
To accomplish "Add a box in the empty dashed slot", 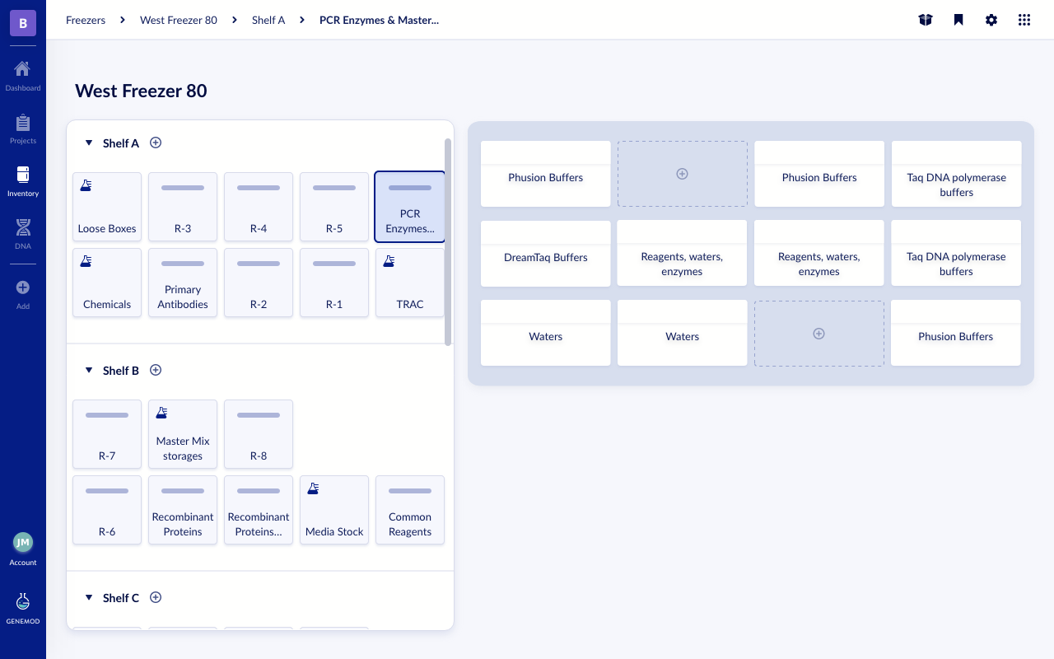I will [682, 174].
